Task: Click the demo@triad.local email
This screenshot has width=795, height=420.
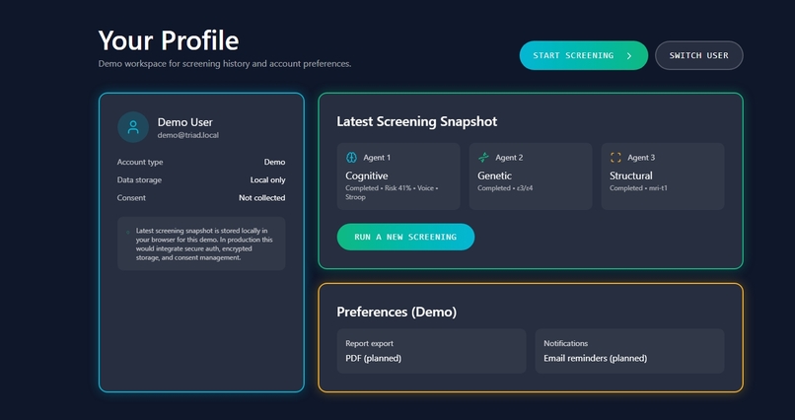Action: (x=188, y=135)
